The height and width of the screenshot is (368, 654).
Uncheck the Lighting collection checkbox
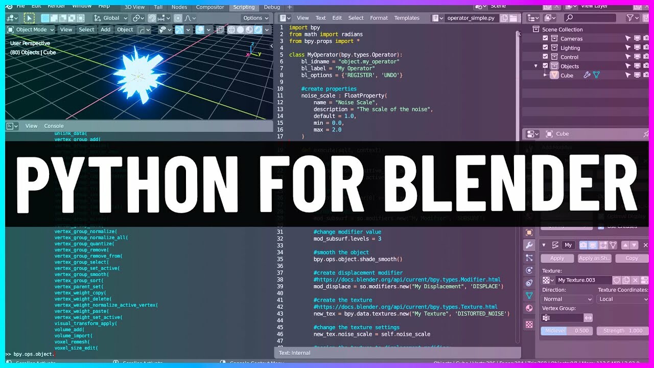(545, 48)
